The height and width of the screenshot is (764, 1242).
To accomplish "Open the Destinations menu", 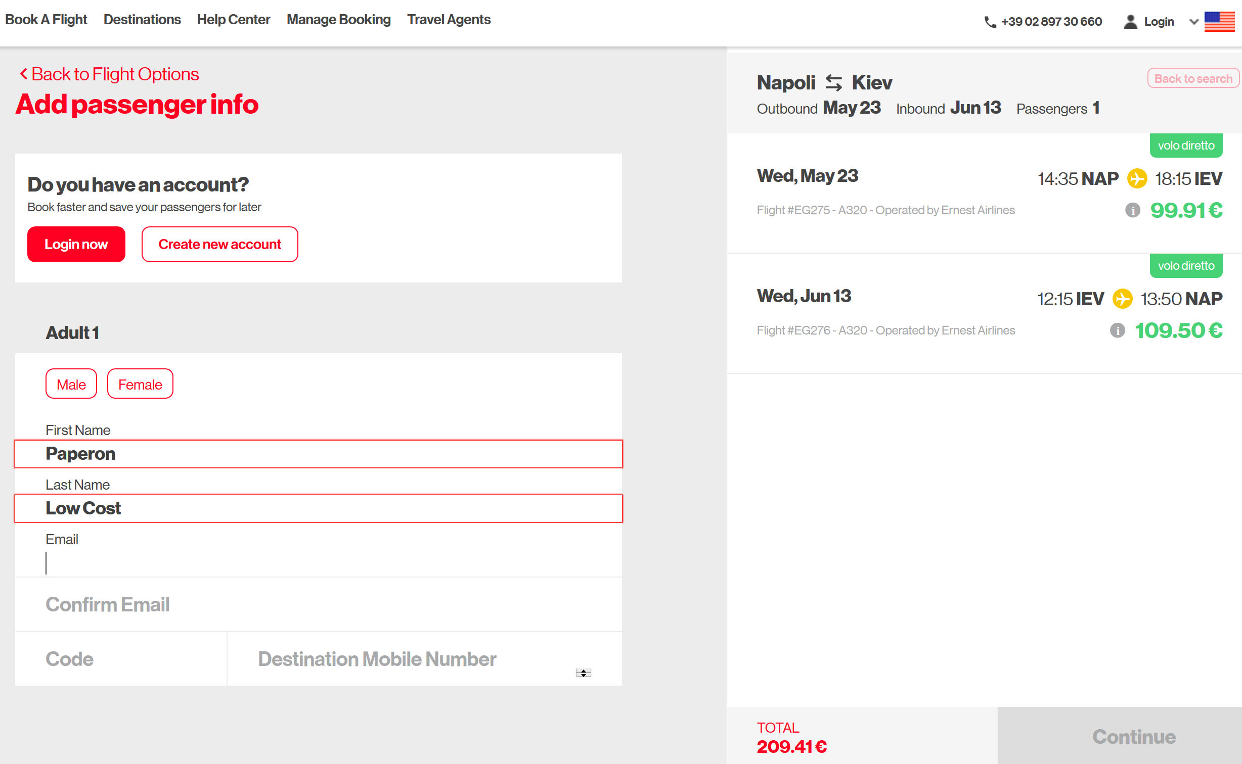I will 142,19.
